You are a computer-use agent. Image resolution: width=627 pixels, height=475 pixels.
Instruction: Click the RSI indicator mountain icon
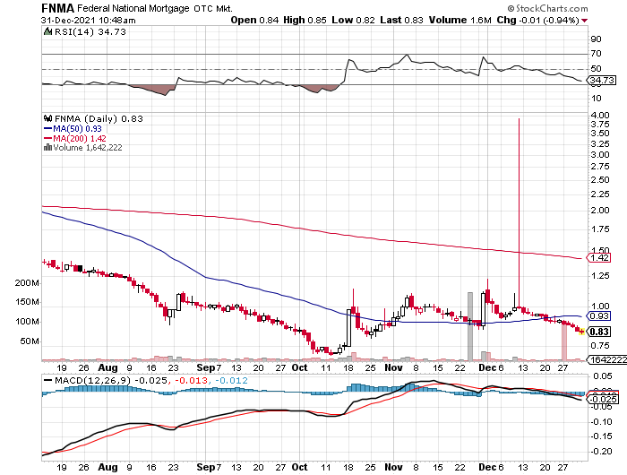click(x=47, y=31)
